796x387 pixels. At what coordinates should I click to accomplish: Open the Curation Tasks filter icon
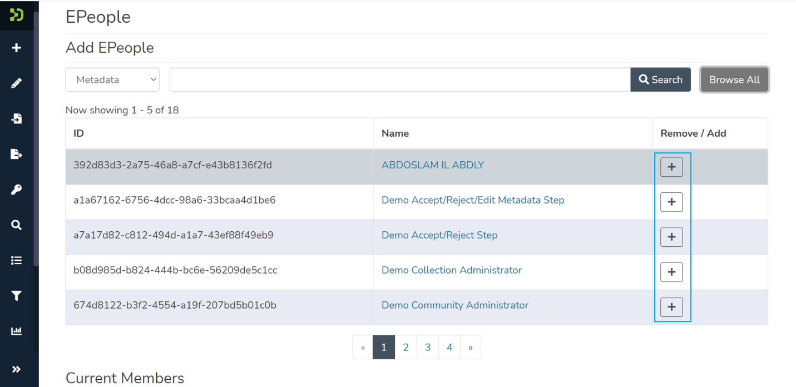pyautogui.click(x=17, y=296)
